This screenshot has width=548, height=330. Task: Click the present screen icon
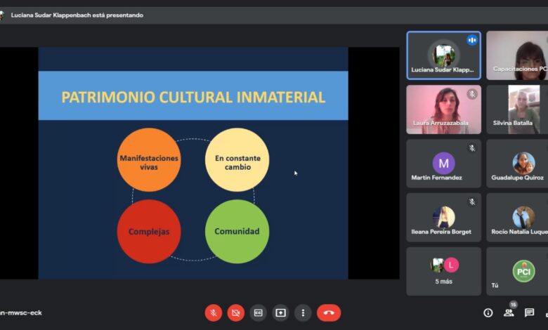tap(281, 312)
